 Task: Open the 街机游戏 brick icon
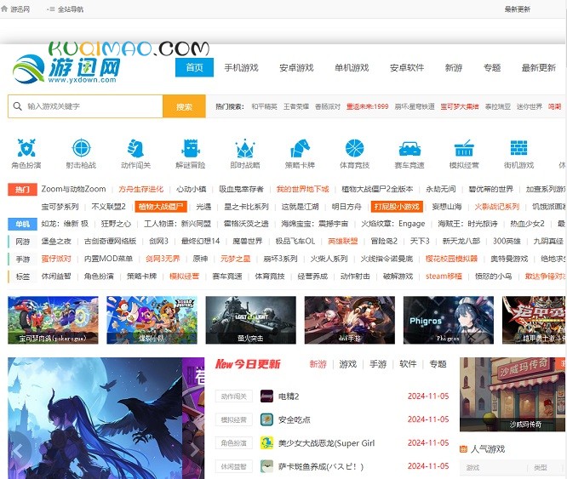click(x=519, y=148)
